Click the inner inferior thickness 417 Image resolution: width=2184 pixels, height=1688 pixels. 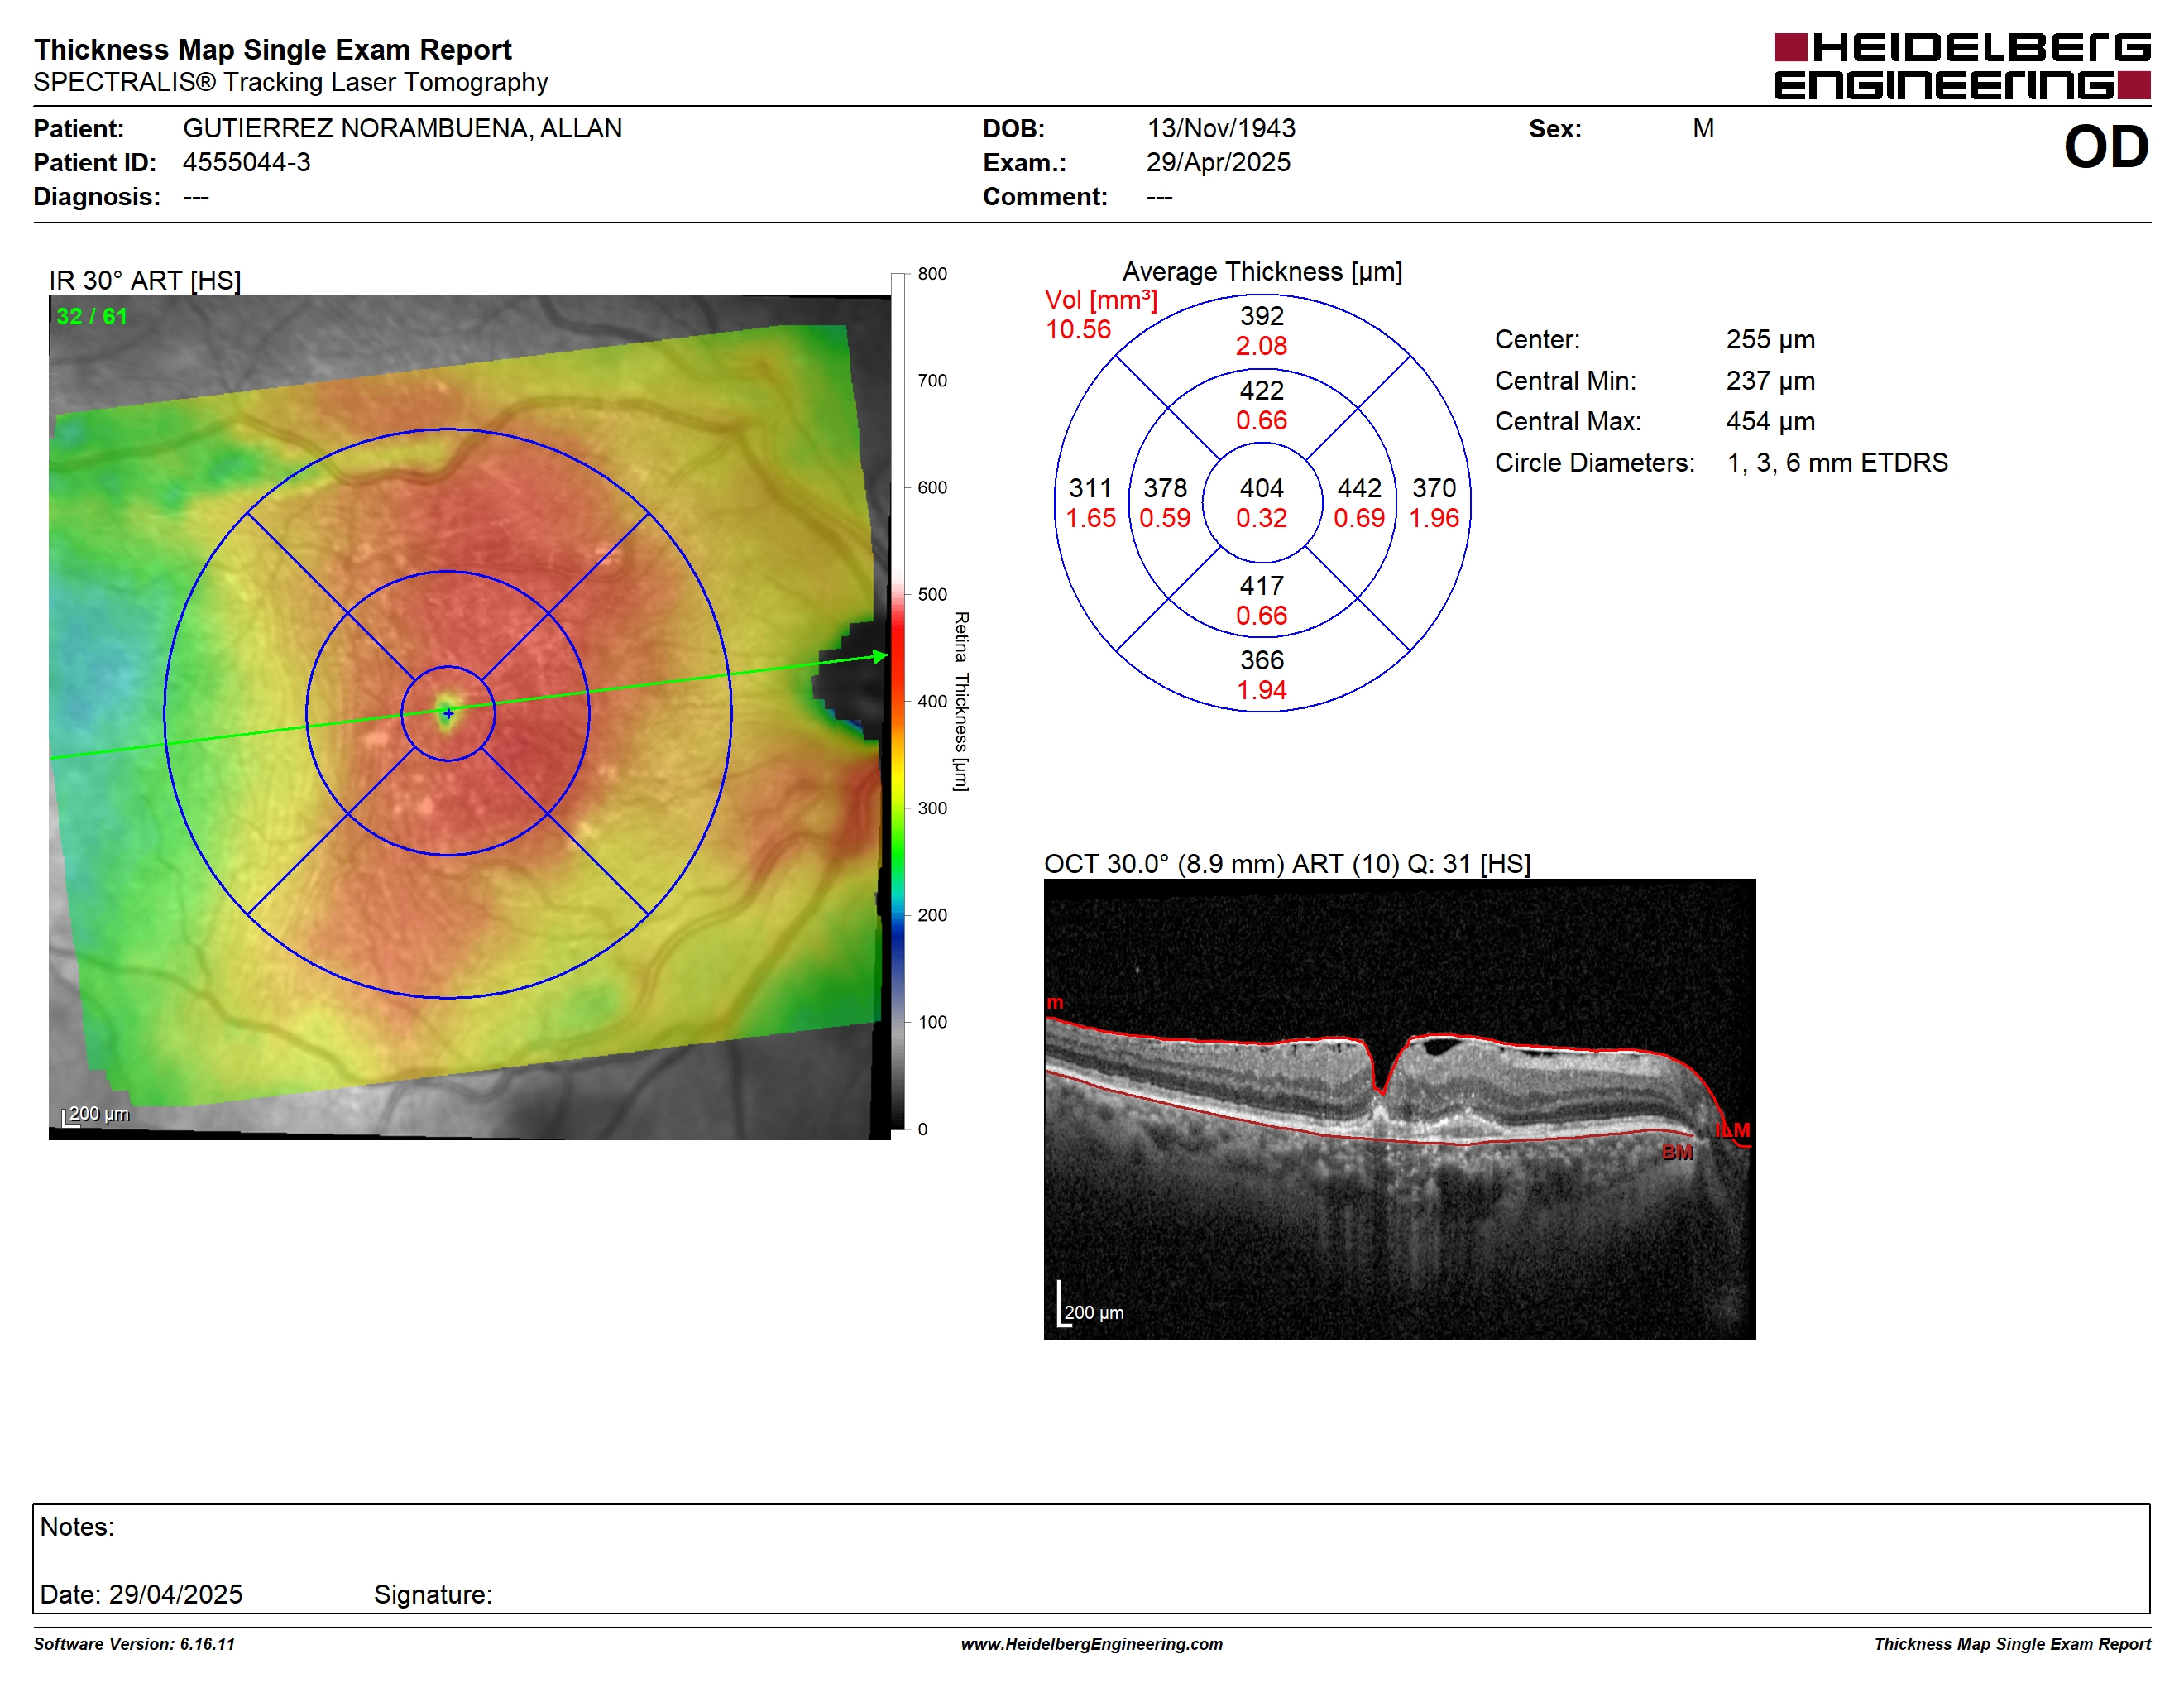(x=1261, y=586)
